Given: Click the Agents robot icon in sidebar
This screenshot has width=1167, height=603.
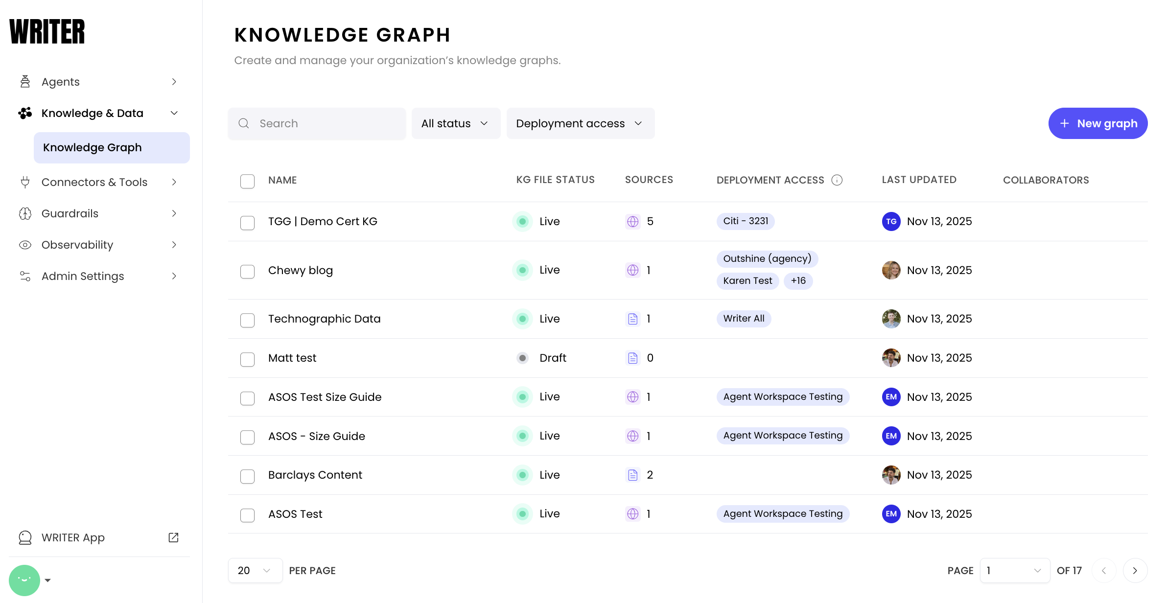Looking at the screenshot, I should (25, 82).
